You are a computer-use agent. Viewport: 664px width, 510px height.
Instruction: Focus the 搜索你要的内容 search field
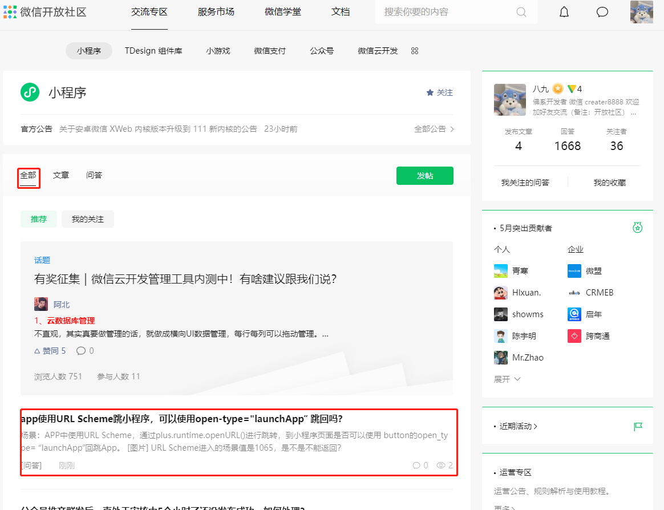[456, 12]
